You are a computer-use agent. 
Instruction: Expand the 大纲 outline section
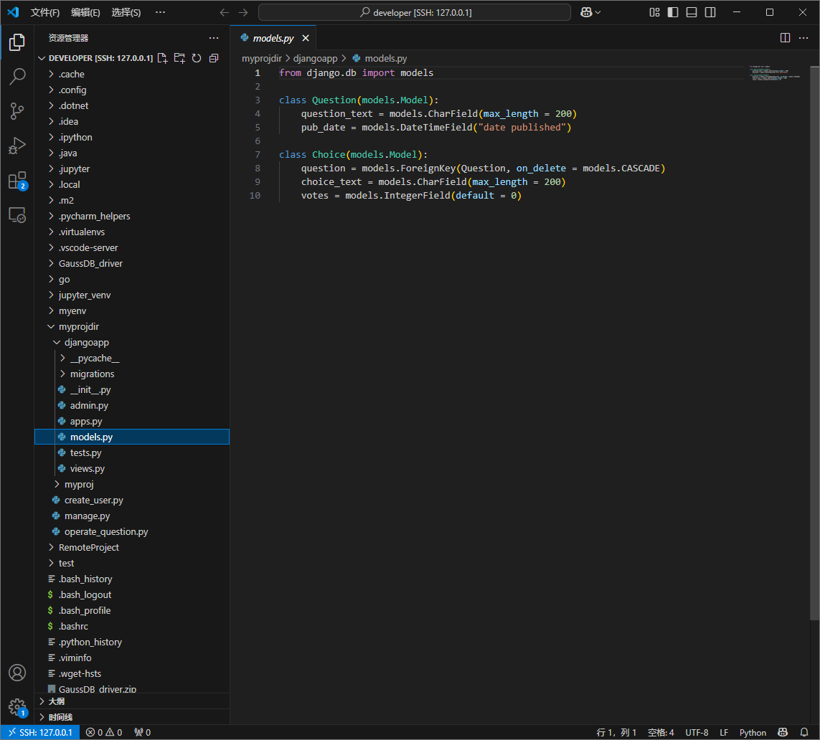click(x=56, y=701)
